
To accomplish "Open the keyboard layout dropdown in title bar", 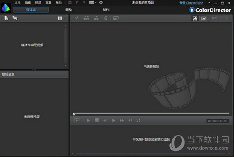I will click(x=92, y=2).
